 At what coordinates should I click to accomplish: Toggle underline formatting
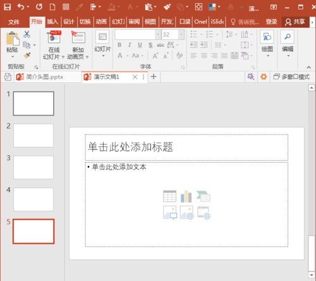tap(140, 45)
